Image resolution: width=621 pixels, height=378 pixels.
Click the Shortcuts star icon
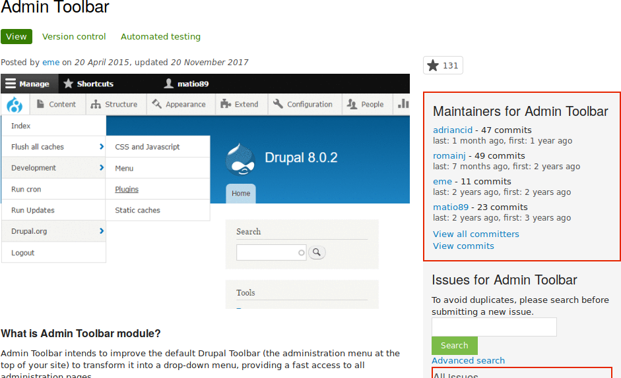pyautogui.click(x=68, y=84)
